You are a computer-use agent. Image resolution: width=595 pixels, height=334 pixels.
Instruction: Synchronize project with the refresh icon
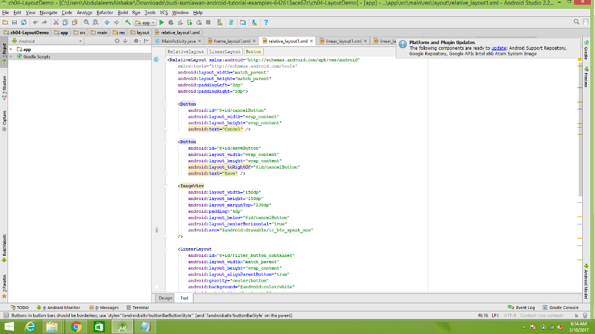tap(23, 23)
